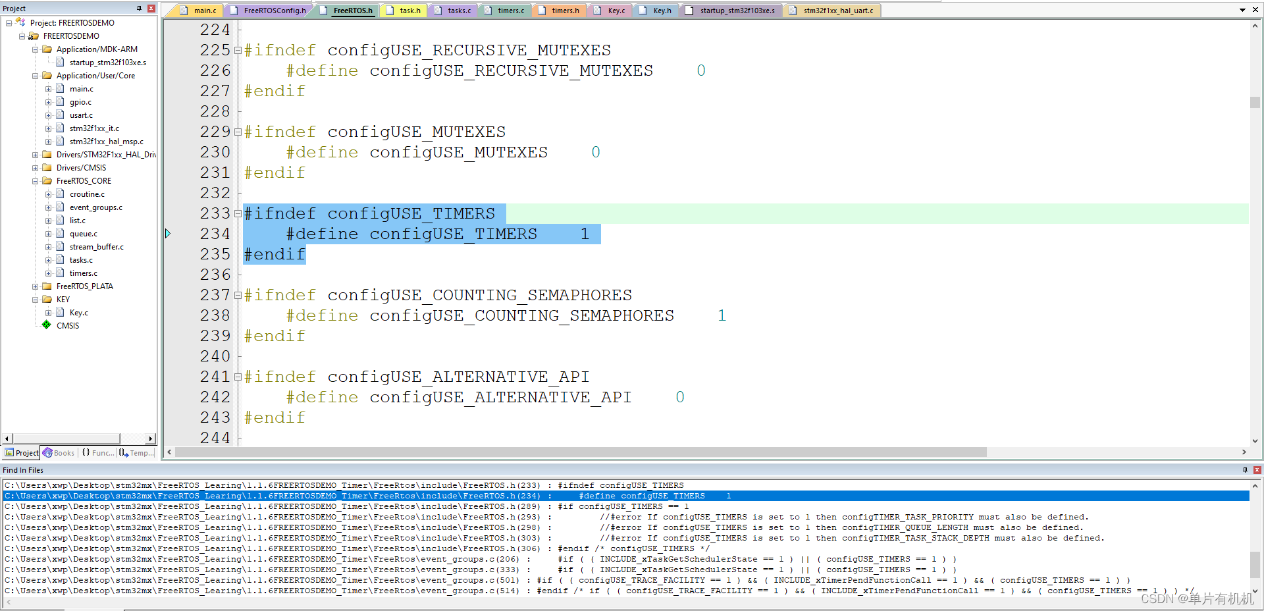1264x611 pixels.
Task: Expand main.c includes in project tree
Action: pyautogui.click(x=48, y=89)
